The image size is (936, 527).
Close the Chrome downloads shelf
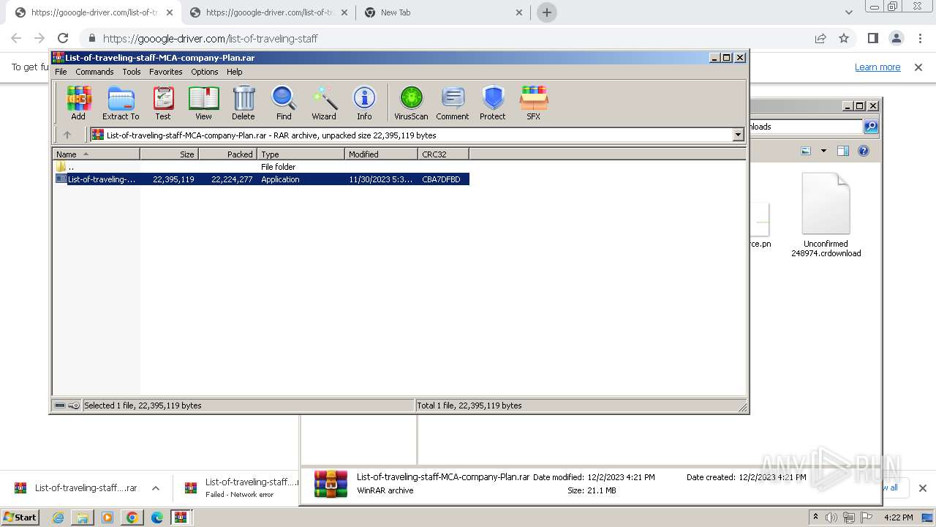tap(922, 488)
